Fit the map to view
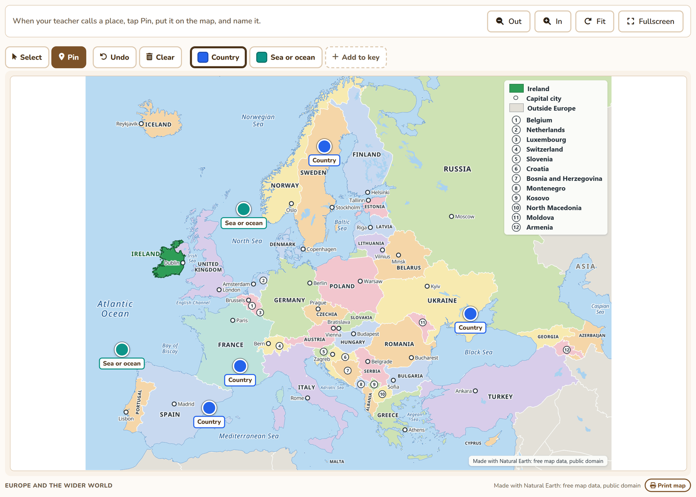The image size is (696, 497). tap(595, 21)
